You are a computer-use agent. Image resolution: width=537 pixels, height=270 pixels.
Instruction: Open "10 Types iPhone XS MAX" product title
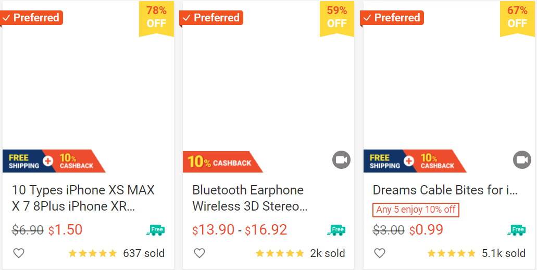pos(83,198)
